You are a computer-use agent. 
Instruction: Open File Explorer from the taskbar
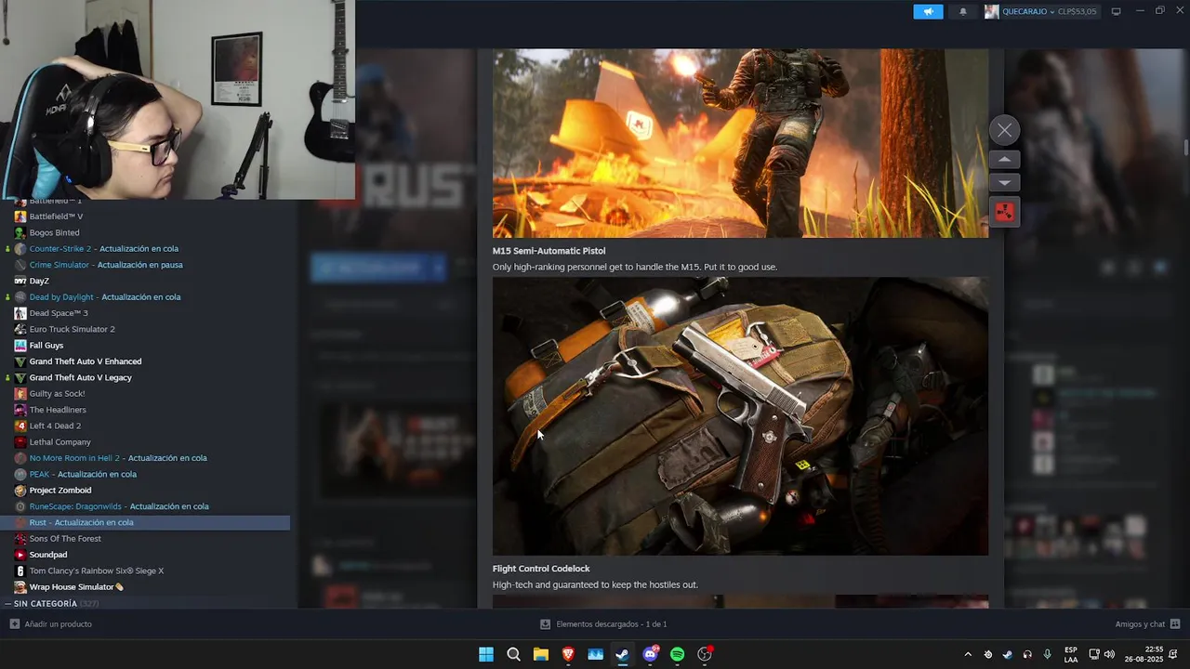pyautogui.click(x=540, y=654)
